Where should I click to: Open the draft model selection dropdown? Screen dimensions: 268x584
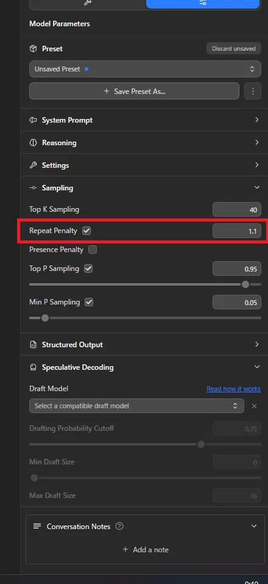tap(137, 406)
